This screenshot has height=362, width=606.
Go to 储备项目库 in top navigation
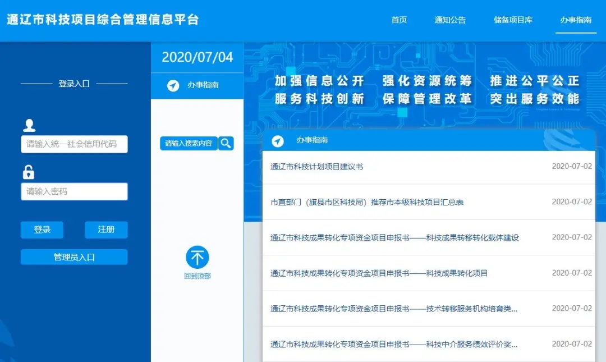513,20
